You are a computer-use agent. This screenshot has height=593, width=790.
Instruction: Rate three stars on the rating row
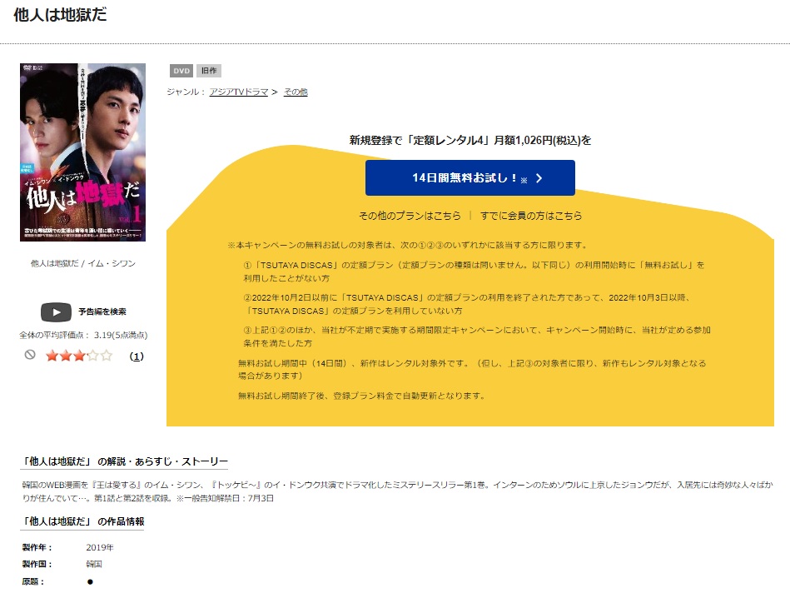pos(79,356)
